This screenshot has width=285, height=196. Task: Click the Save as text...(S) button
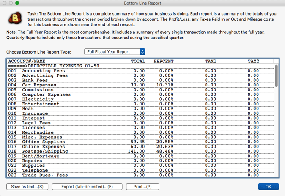pos(27,187)
